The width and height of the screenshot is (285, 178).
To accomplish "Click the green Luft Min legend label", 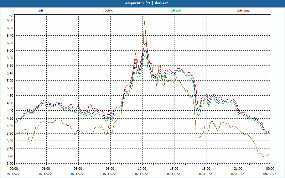I will (x=175, y=11).
